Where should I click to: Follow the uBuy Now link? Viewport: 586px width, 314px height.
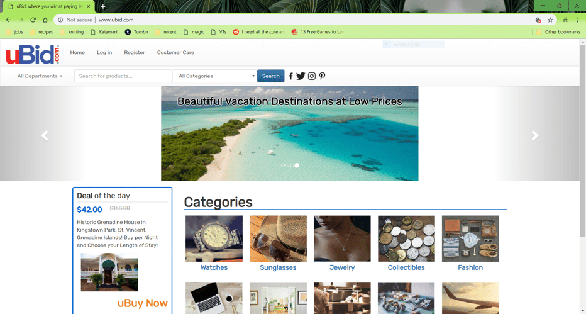142,303
